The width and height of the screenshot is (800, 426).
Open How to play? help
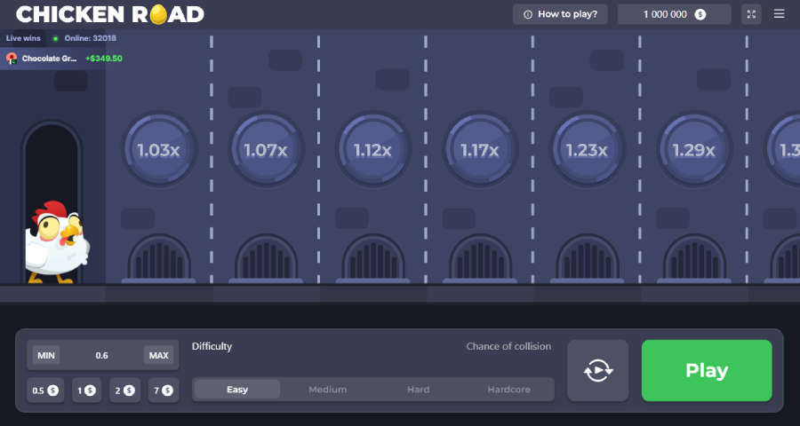click(561, 14)
